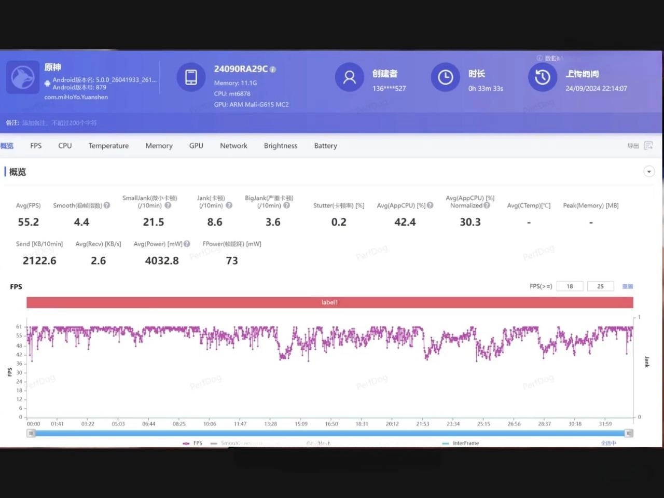
Task: Open the FPS tab
Action: [x=36, y=146]
